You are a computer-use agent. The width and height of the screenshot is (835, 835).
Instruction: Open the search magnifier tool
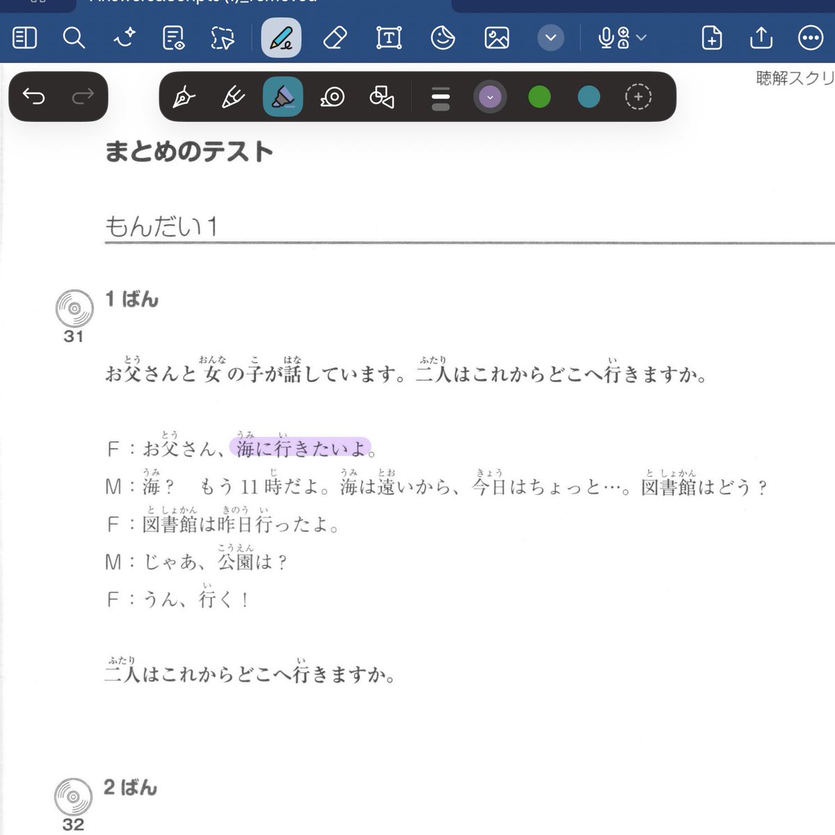click(73, 38)
